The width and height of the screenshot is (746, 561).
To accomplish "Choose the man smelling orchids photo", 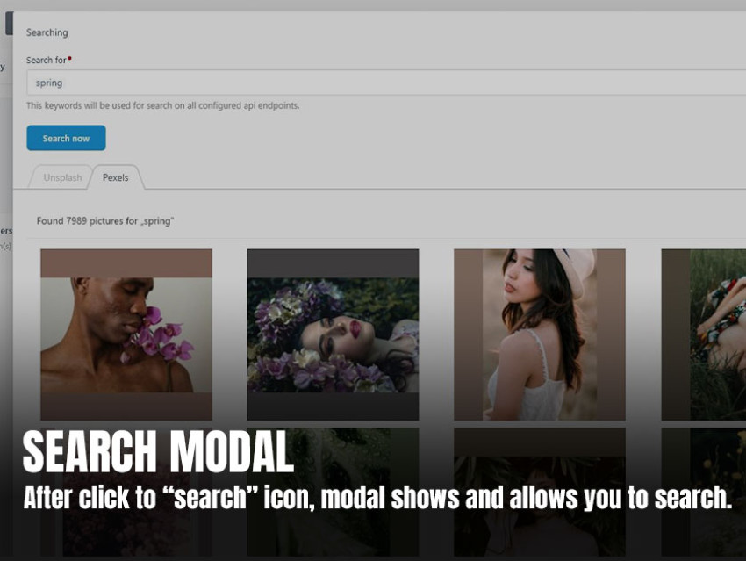I will pyautogui.click(x=126, y=334).
